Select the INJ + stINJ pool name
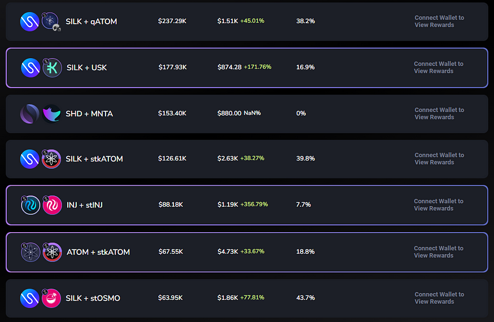This screenshot has width=494, height=322. pos(85,205)
